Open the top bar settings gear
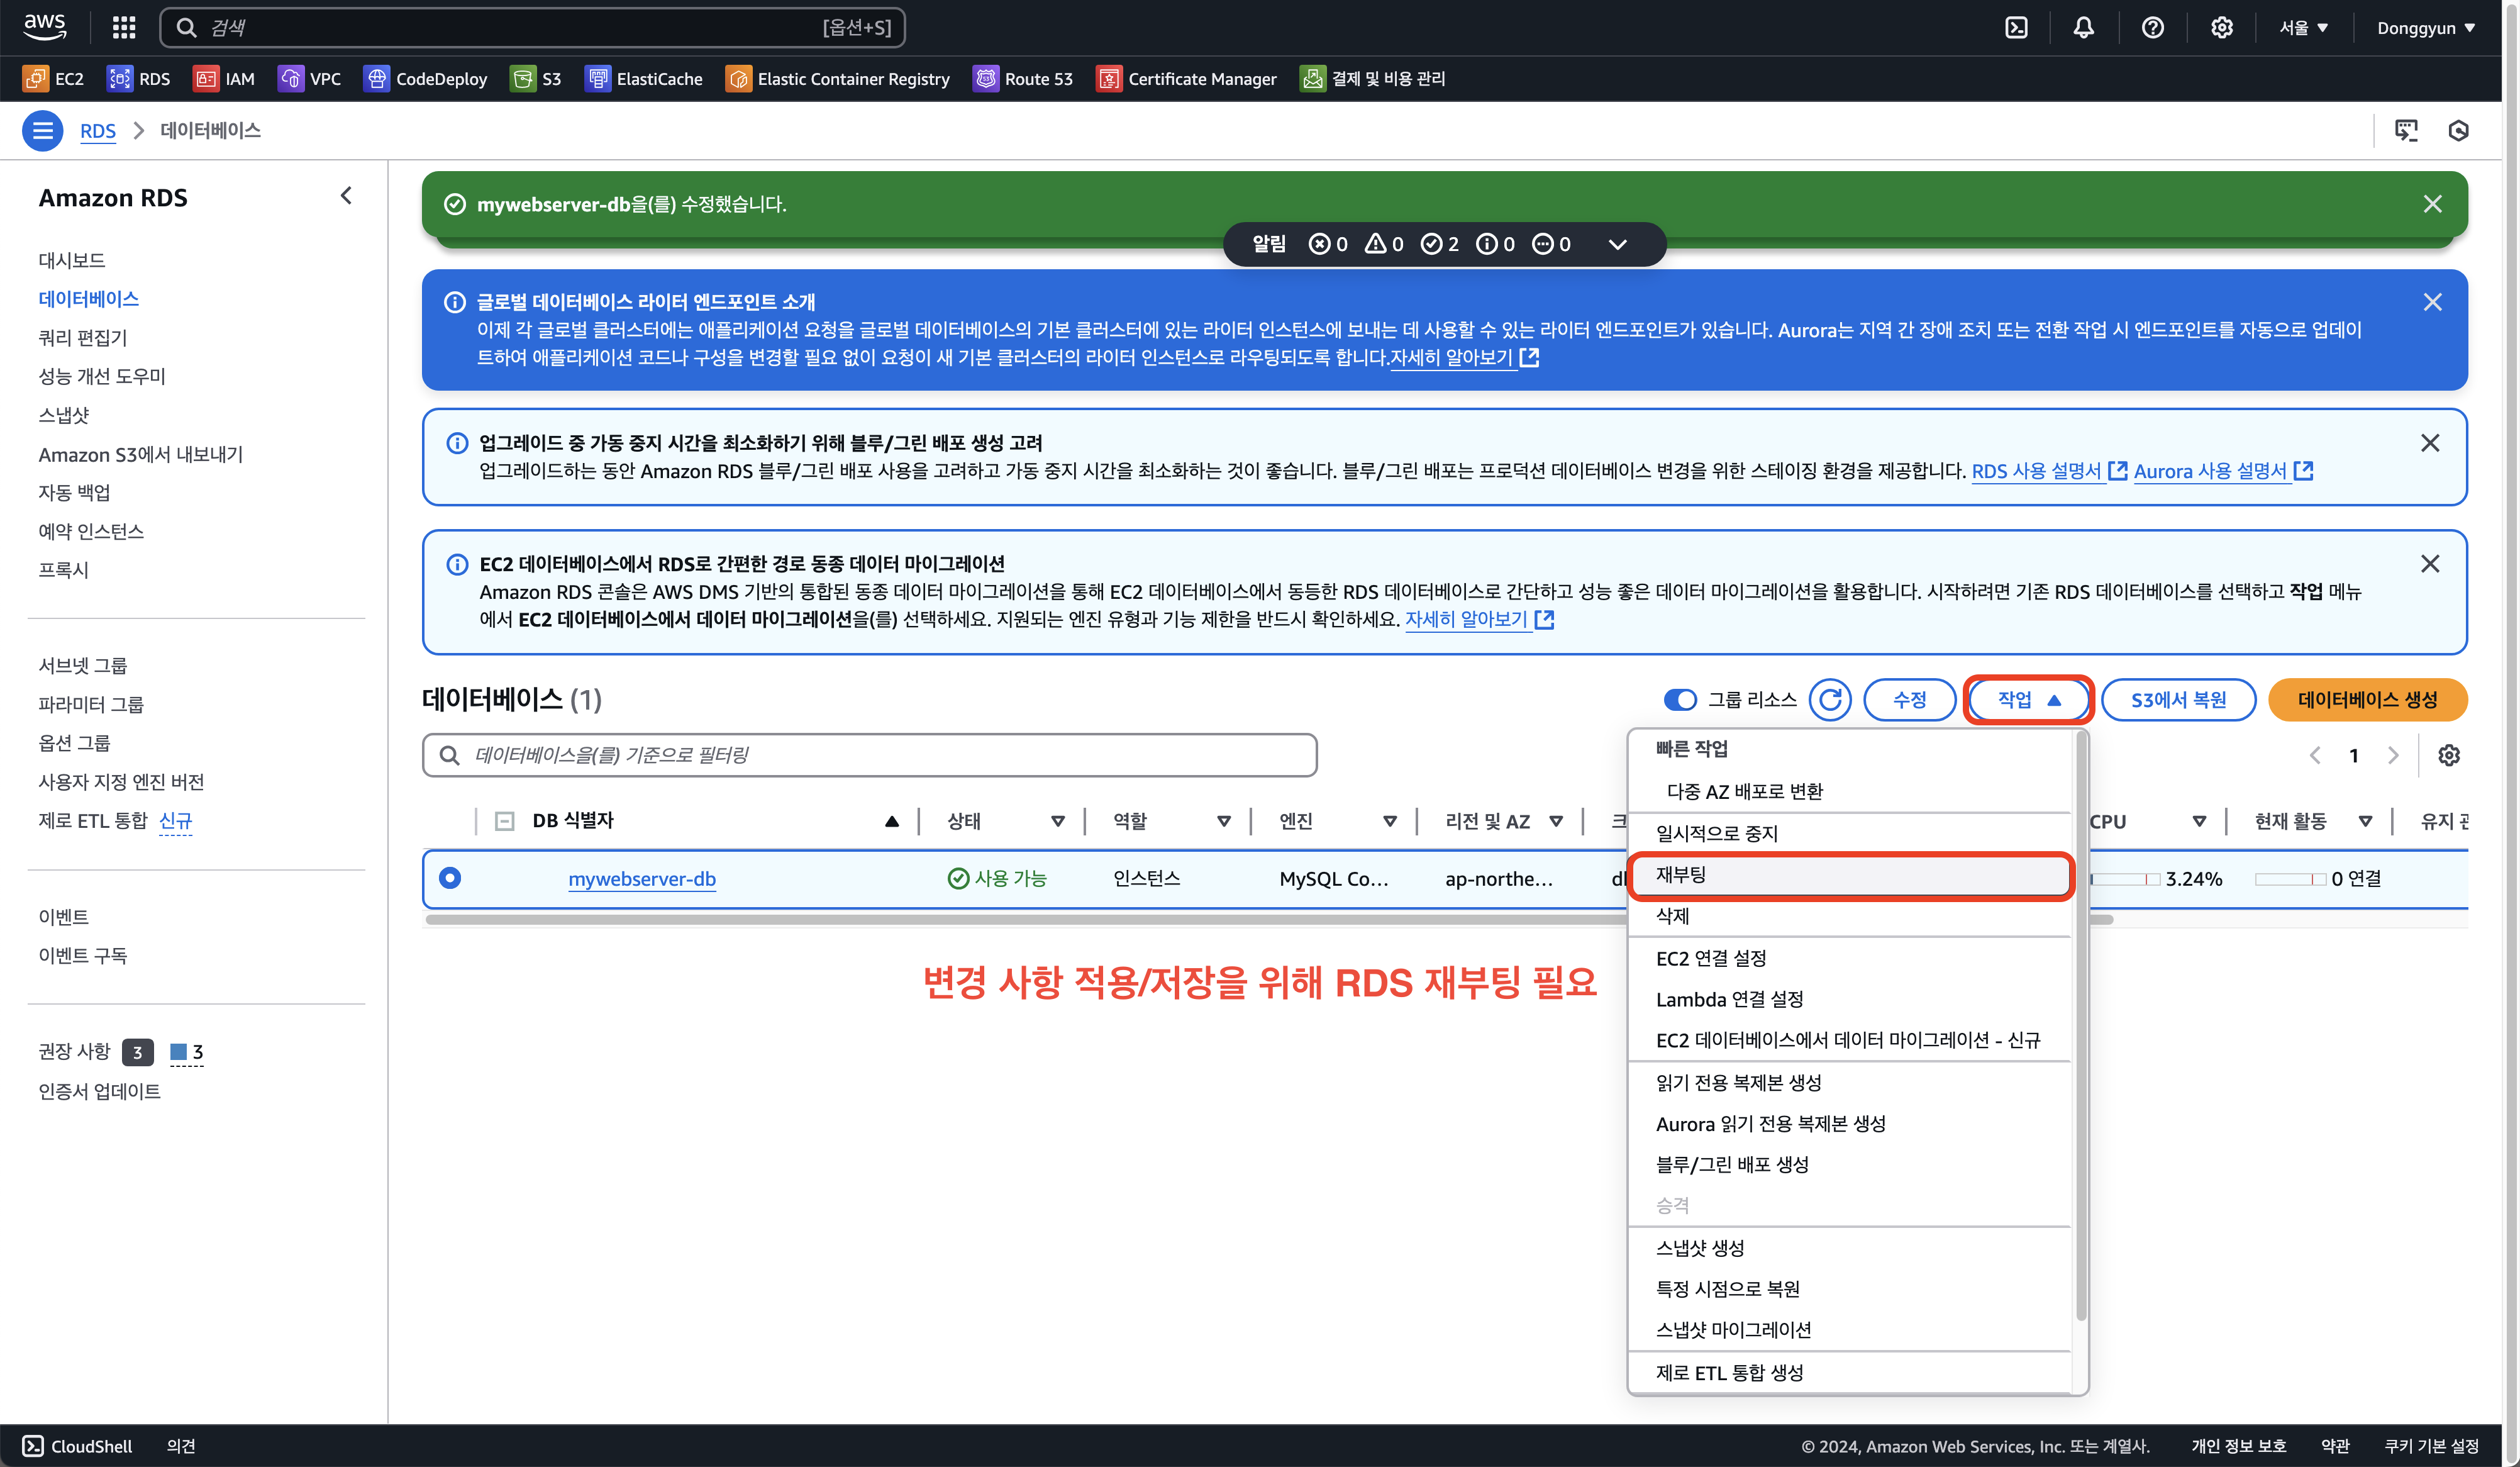Screen dimensions: 2520x1467 pos(2222,27)
